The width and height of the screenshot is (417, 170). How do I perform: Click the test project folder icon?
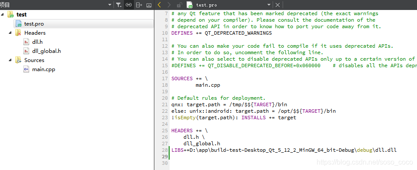[x=10, y=14]
